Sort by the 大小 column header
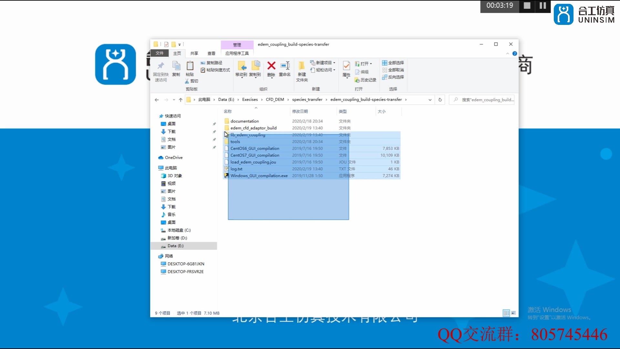This screenshot has height=349, width=620. point(382,111)
